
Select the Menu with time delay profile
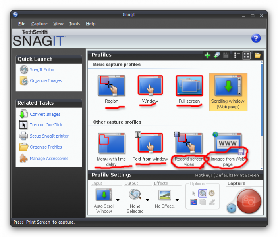[112, 149]
